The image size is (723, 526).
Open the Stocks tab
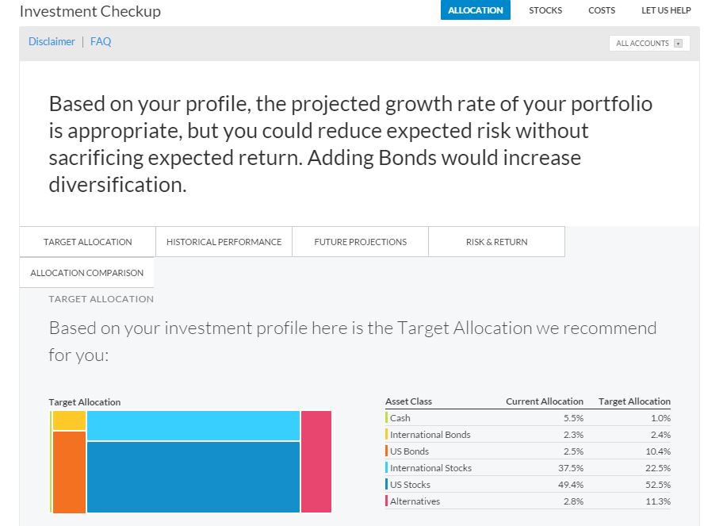[545, 10]
